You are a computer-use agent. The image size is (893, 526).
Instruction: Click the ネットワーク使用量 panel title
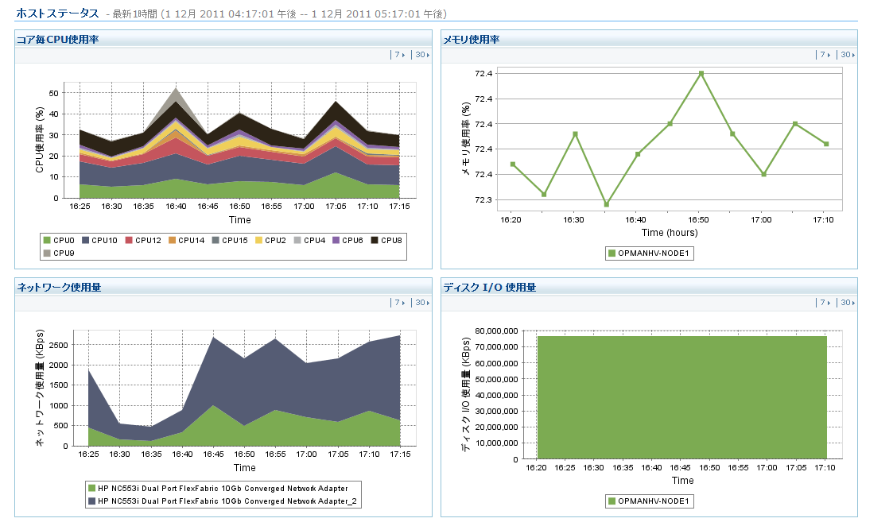[59, 287]
